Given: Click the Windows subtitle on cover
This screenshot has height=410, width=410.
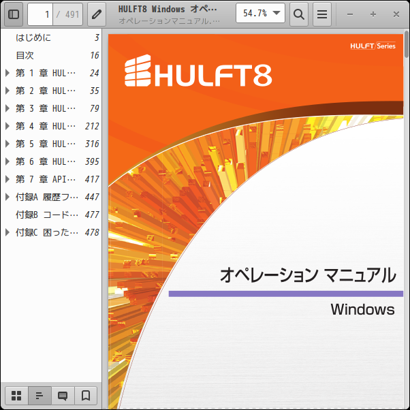Looking at the screenshot, I should pyautogui.click(x=362, y=309).
